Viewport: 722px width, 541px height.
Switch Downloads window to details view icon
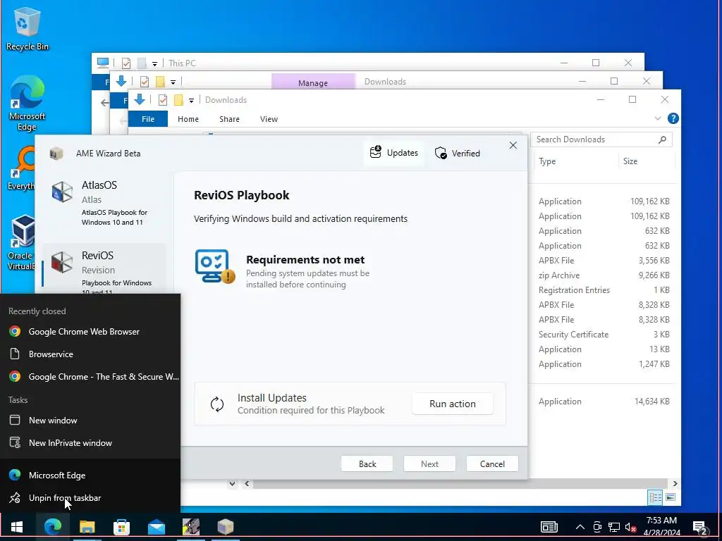point(655,497)
